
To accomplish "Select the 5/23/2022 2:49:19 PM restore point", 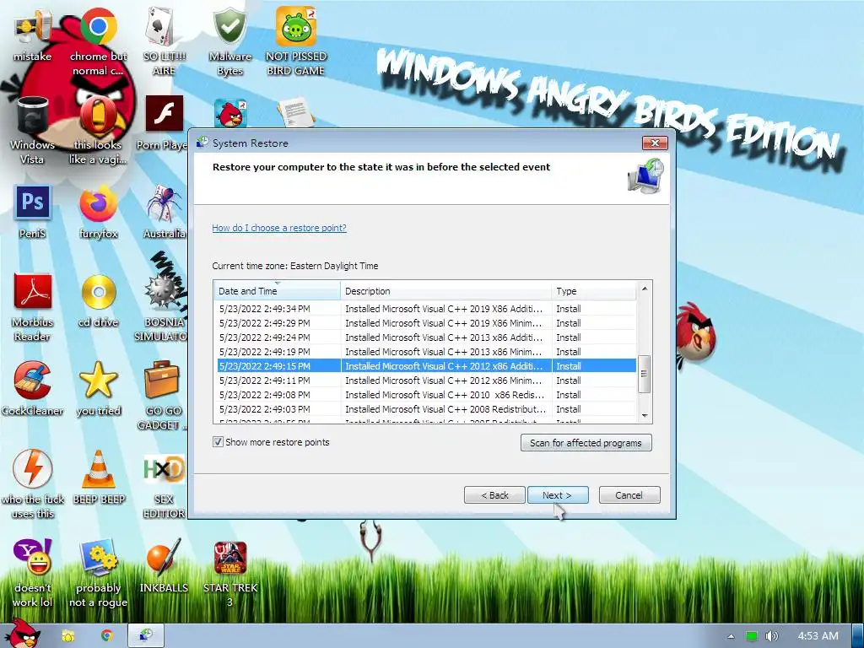I will point(426,352).
